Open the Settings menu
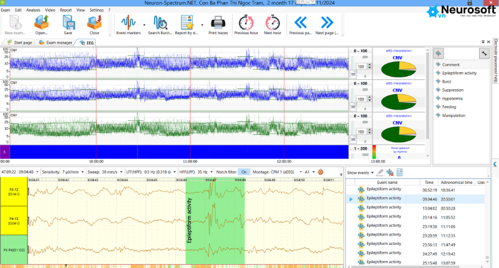Image resolution: width=499 pixels, height=268 pixels. pos(97,10)
